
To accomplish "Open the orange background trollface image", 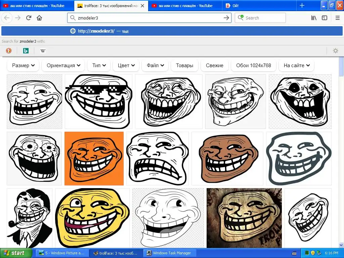I will [x=94, y=159].
